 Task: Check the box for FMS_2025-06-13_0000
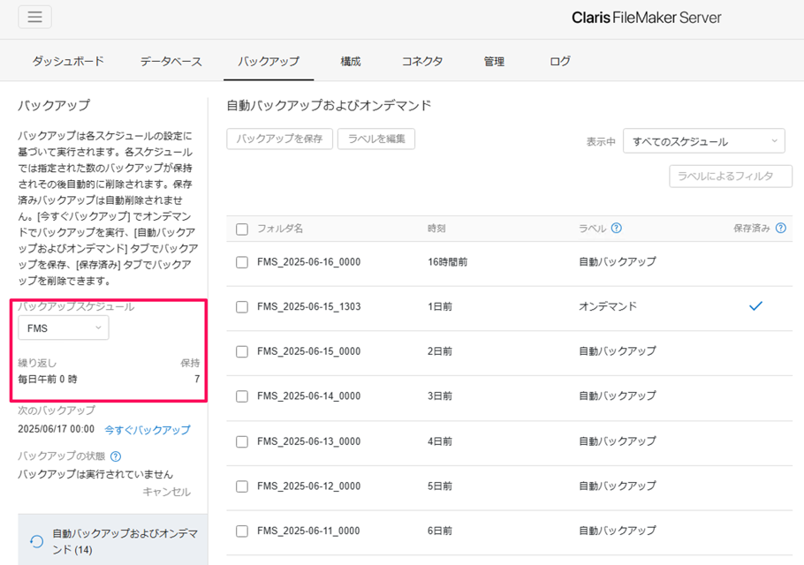(242, 441)
